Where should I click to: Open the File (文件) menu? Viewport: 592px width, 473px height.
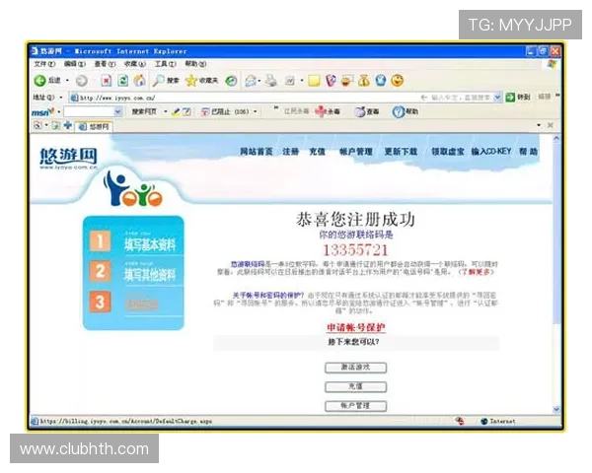pyautogui.click(x=44, y=64)
